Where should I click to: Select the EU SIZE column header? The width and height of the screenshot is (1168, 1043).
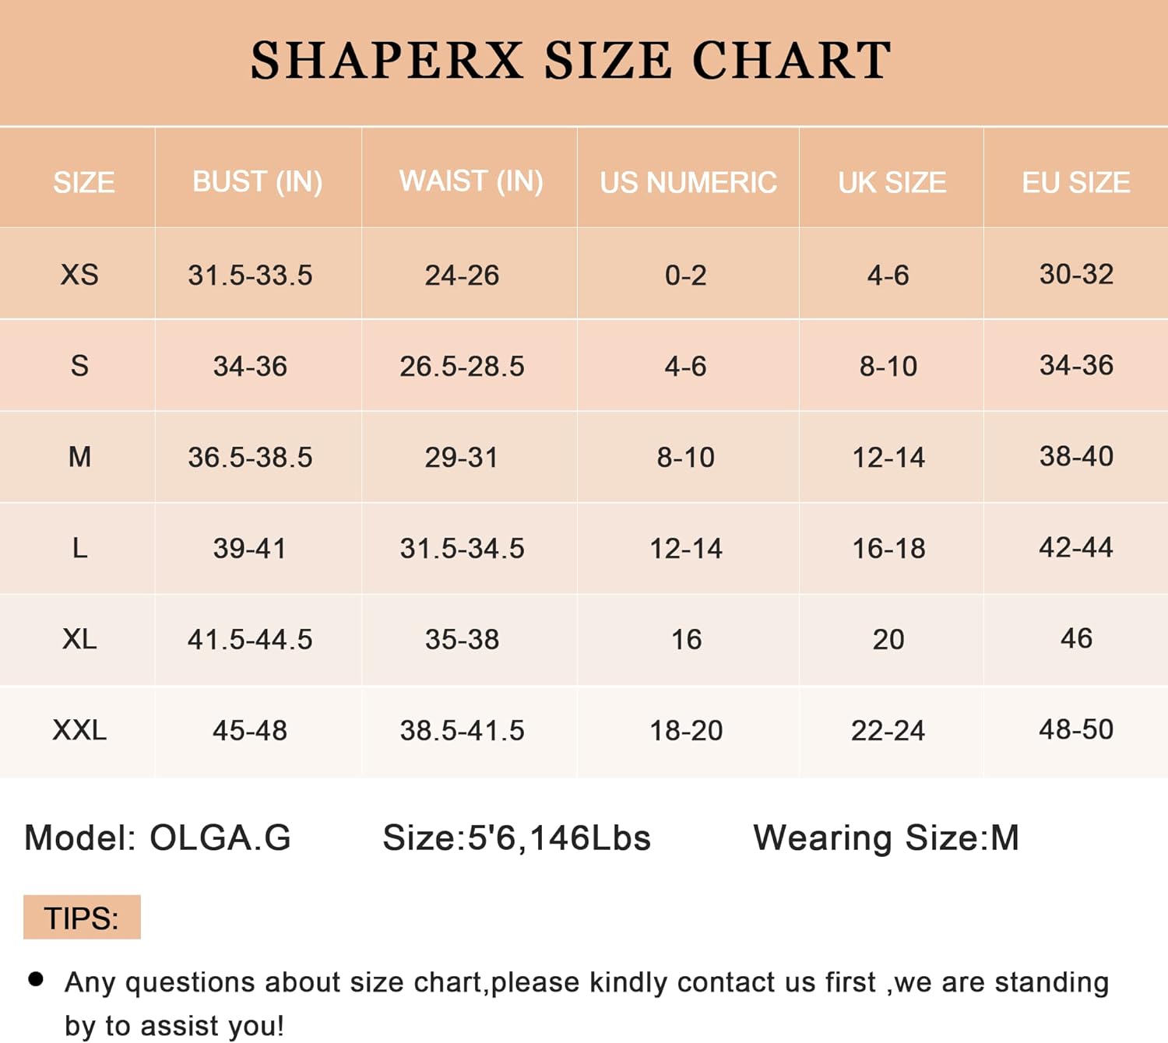[1075, 182]
